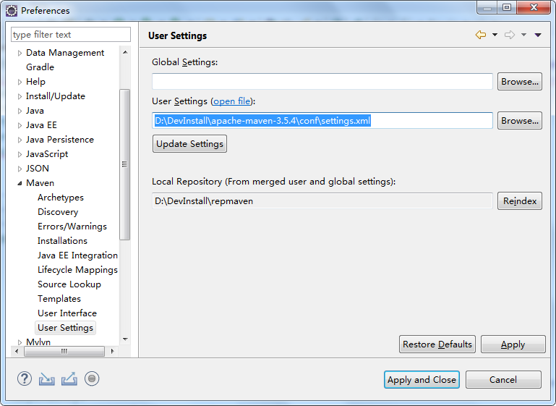Click the Update Settings button
The width and height of the screenshot is (556, 406).
pos(189,144)
